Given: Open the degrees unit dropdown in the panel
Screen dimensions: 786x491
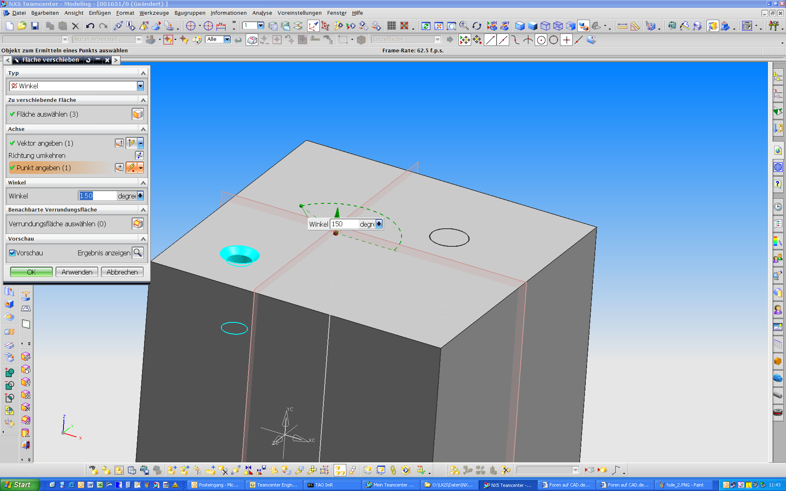Looking at the screenshot, I should 140,196.
